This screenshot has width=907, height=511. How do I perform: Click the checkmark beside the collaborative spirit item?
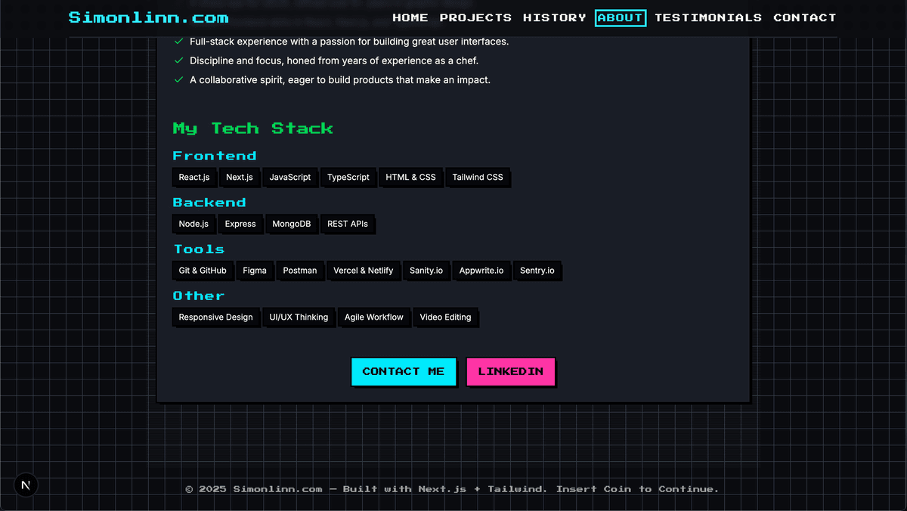[178, 79]
